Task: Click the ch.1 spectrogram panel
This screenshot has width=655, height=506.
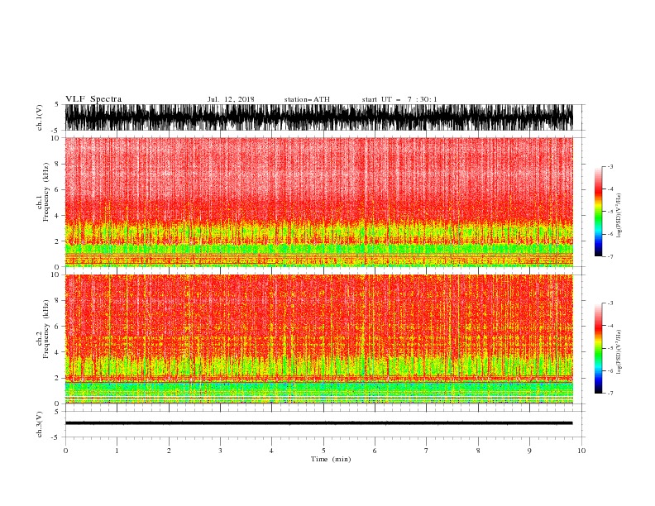Action: pyautogui.click(x=318, y=202)
